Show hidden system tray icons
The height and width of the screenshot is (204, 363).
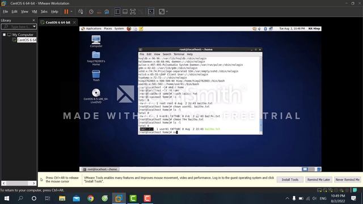287,198
